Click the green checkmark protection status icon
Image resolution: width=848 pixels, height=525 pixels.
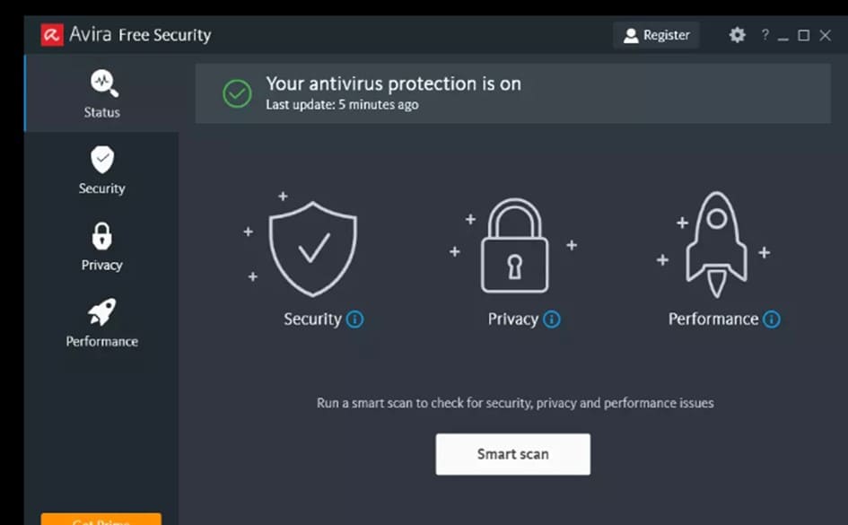[236, 93]
